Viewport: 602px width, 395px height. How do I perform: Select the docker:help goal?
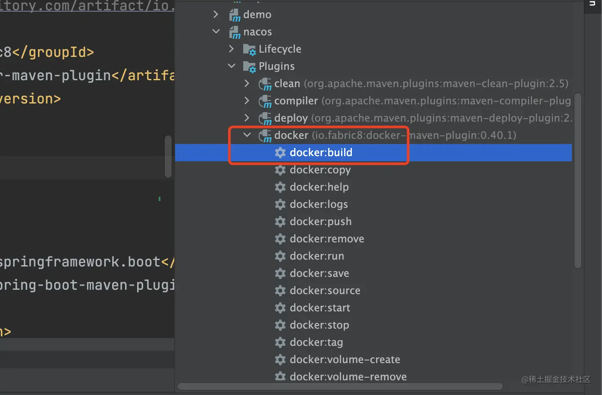[319, 187]
